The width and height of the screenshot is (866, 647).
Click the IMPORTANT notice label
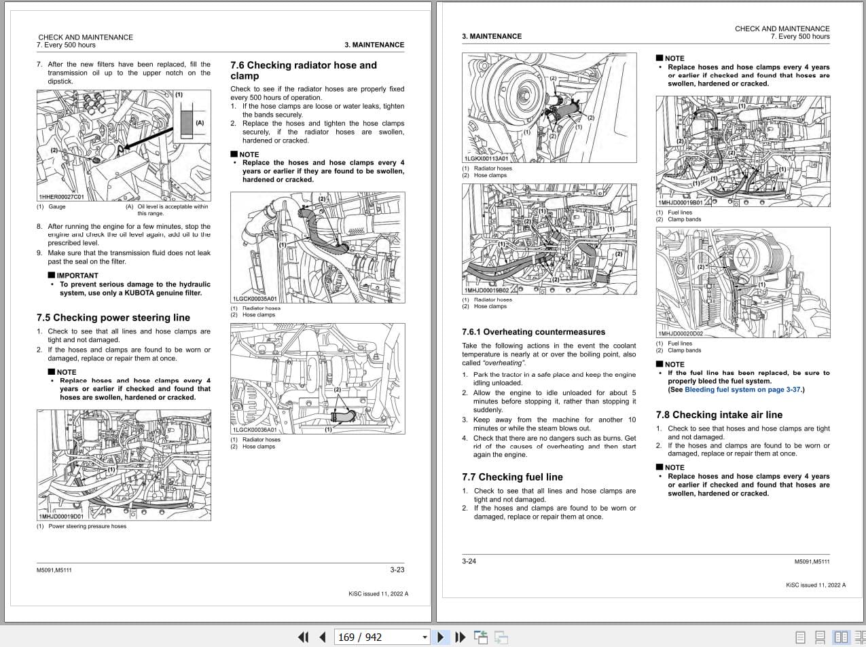pos(73,276)
